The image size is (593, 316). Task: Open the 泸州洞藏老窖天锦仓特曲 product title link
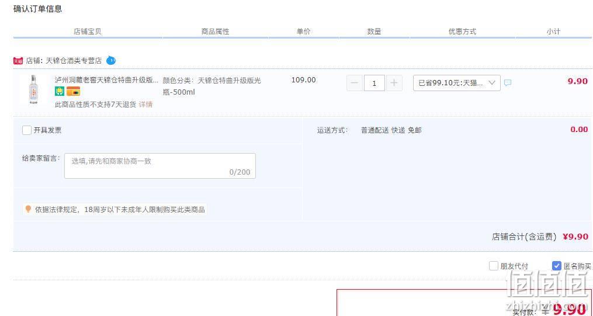point(107,80)
